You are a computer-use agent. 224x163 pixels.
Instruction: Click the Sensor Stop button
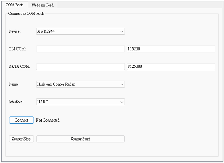(x=21, y=139)
